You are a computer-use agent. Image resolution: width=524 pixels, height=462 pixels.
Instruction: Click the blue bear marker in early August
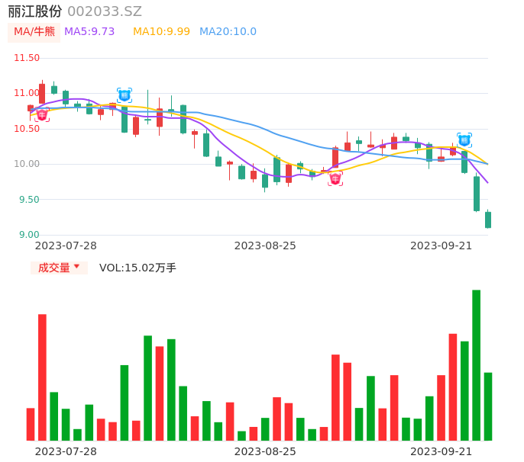tap(124, 95)
